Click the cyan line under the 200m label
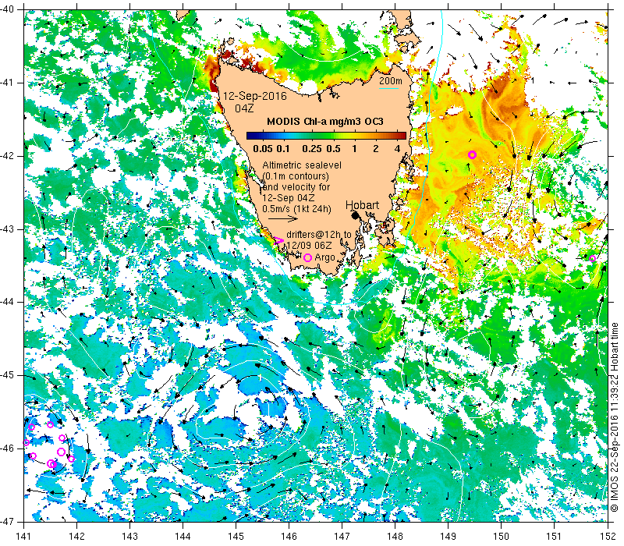This screenshot has height=546, width=624. [388, 88]
